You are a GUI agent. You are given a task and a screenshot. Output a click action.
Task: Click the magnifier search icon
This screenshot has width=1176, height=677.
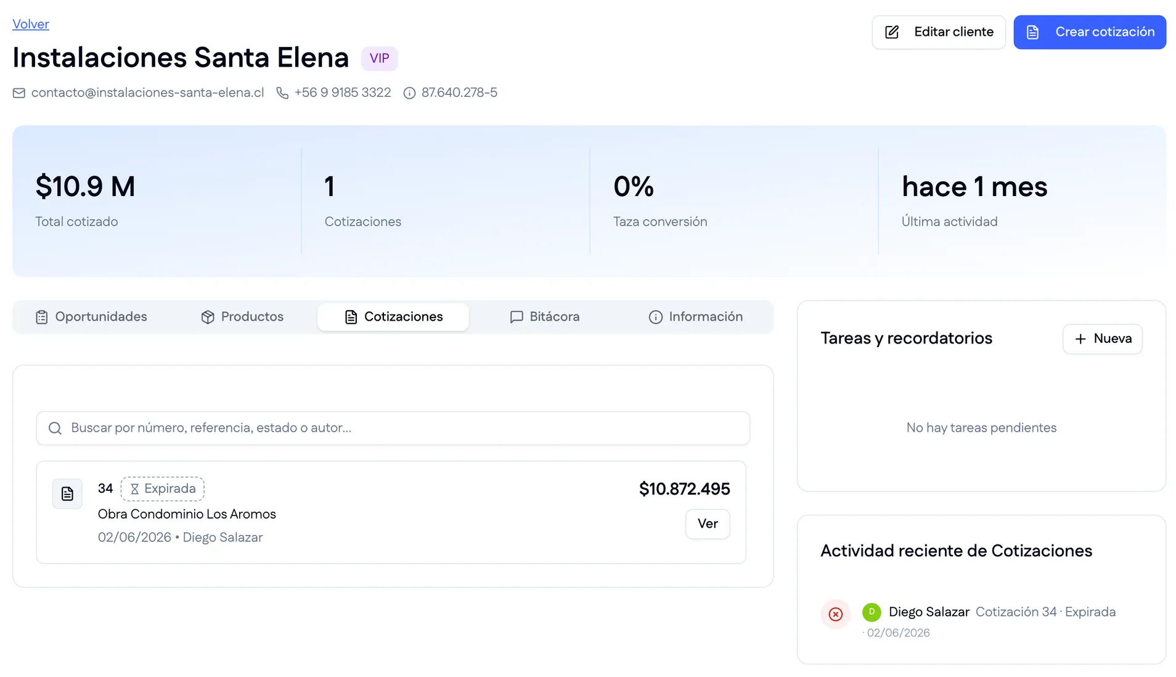55,428
